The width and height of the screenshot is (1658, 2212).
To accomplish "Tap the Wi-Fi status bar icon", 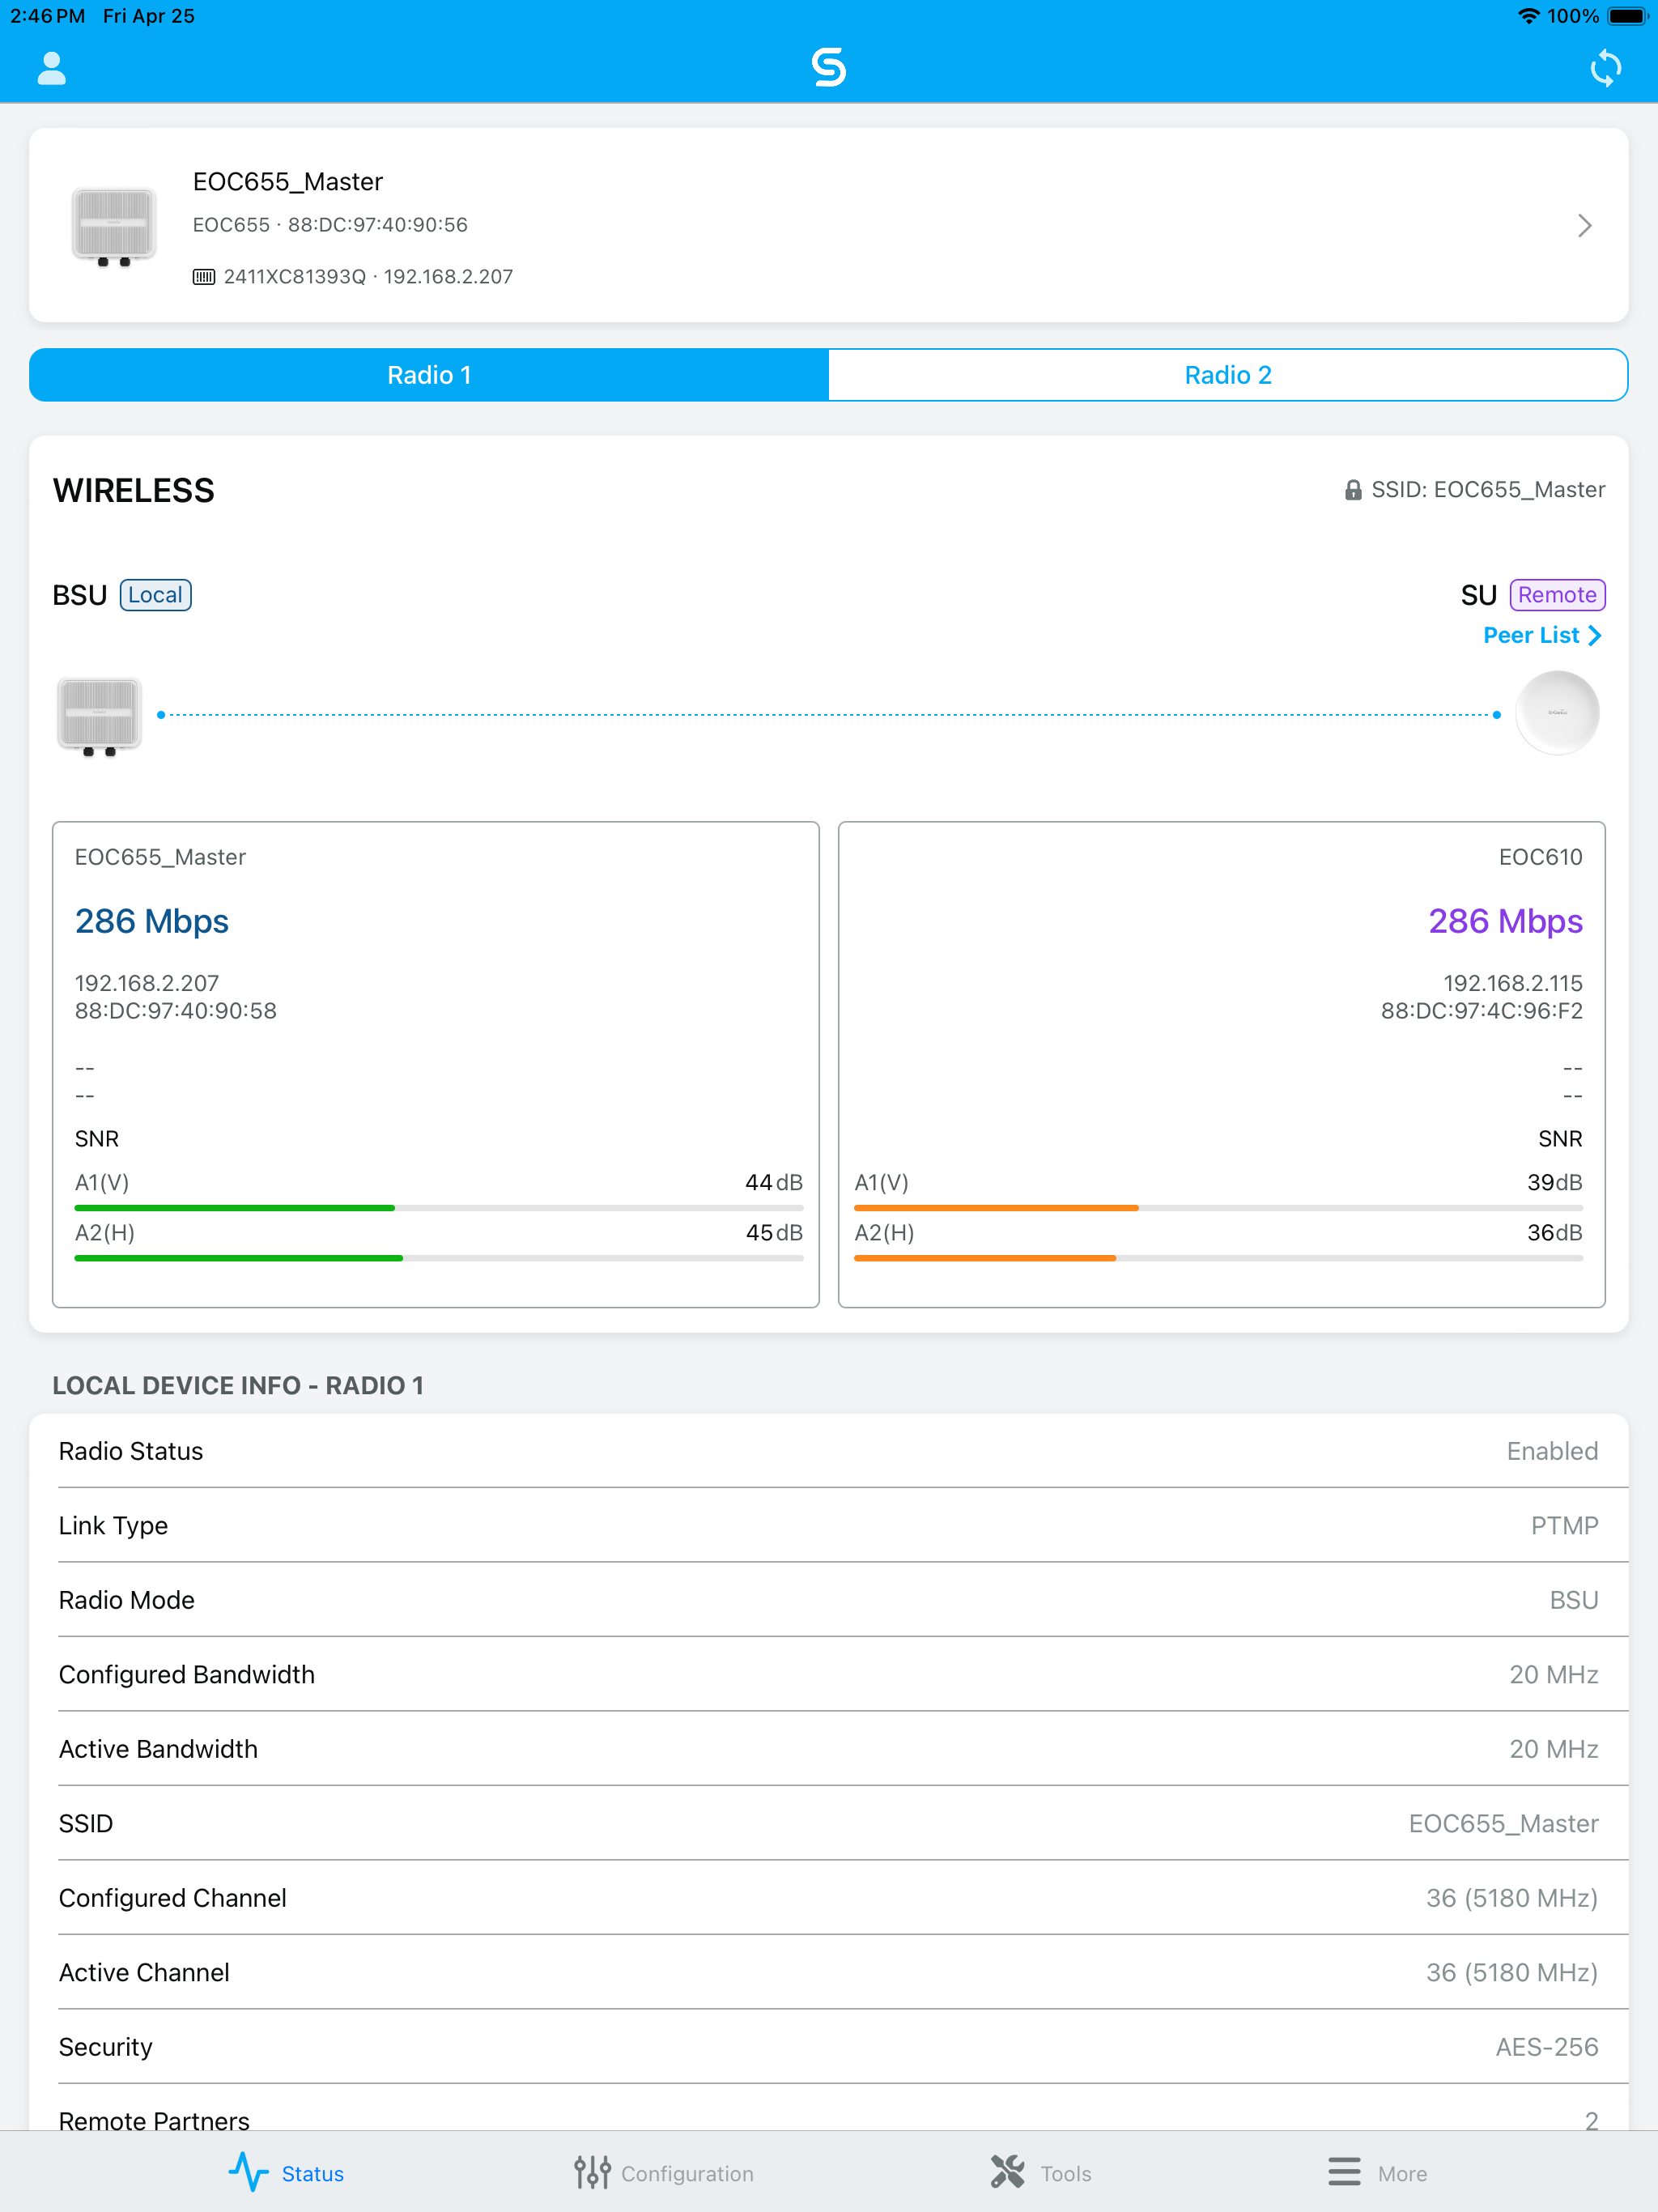I will click(x=1528, y=16).
